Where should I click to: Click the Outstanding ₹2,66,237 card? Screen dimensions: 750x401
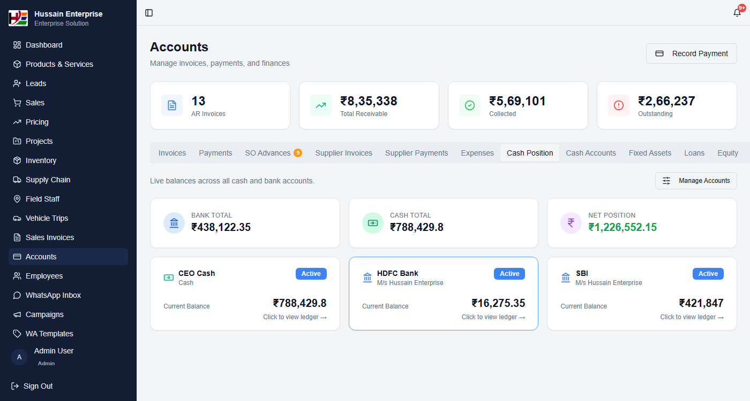tap(667, 105)
